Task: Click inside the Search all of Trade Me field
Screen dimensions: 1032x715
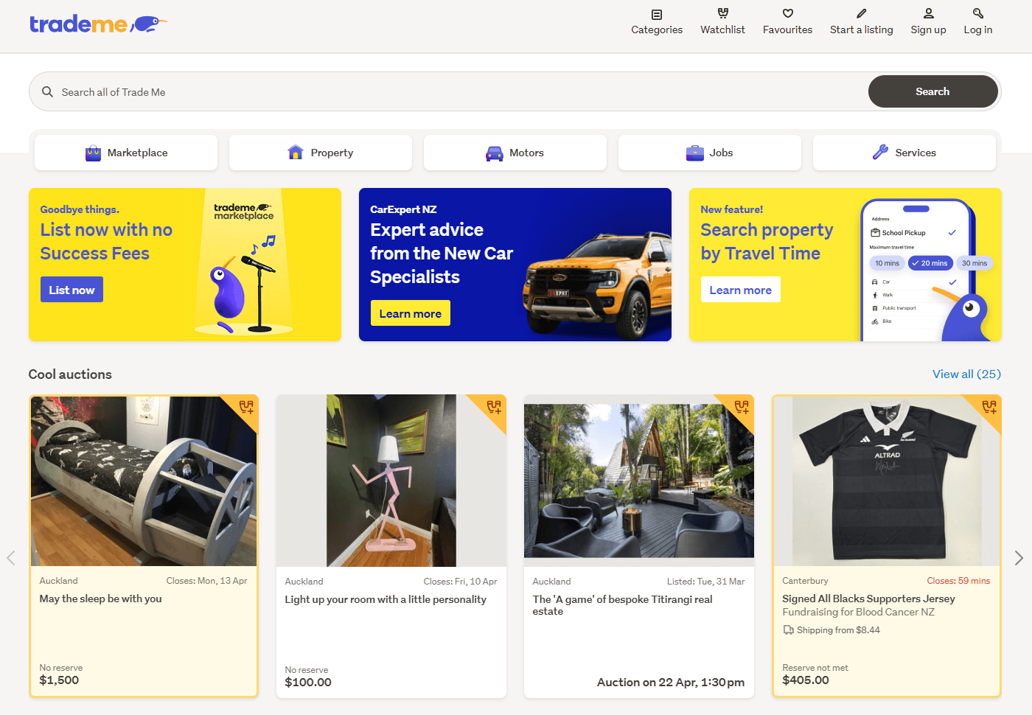Action: coord(295,91)
